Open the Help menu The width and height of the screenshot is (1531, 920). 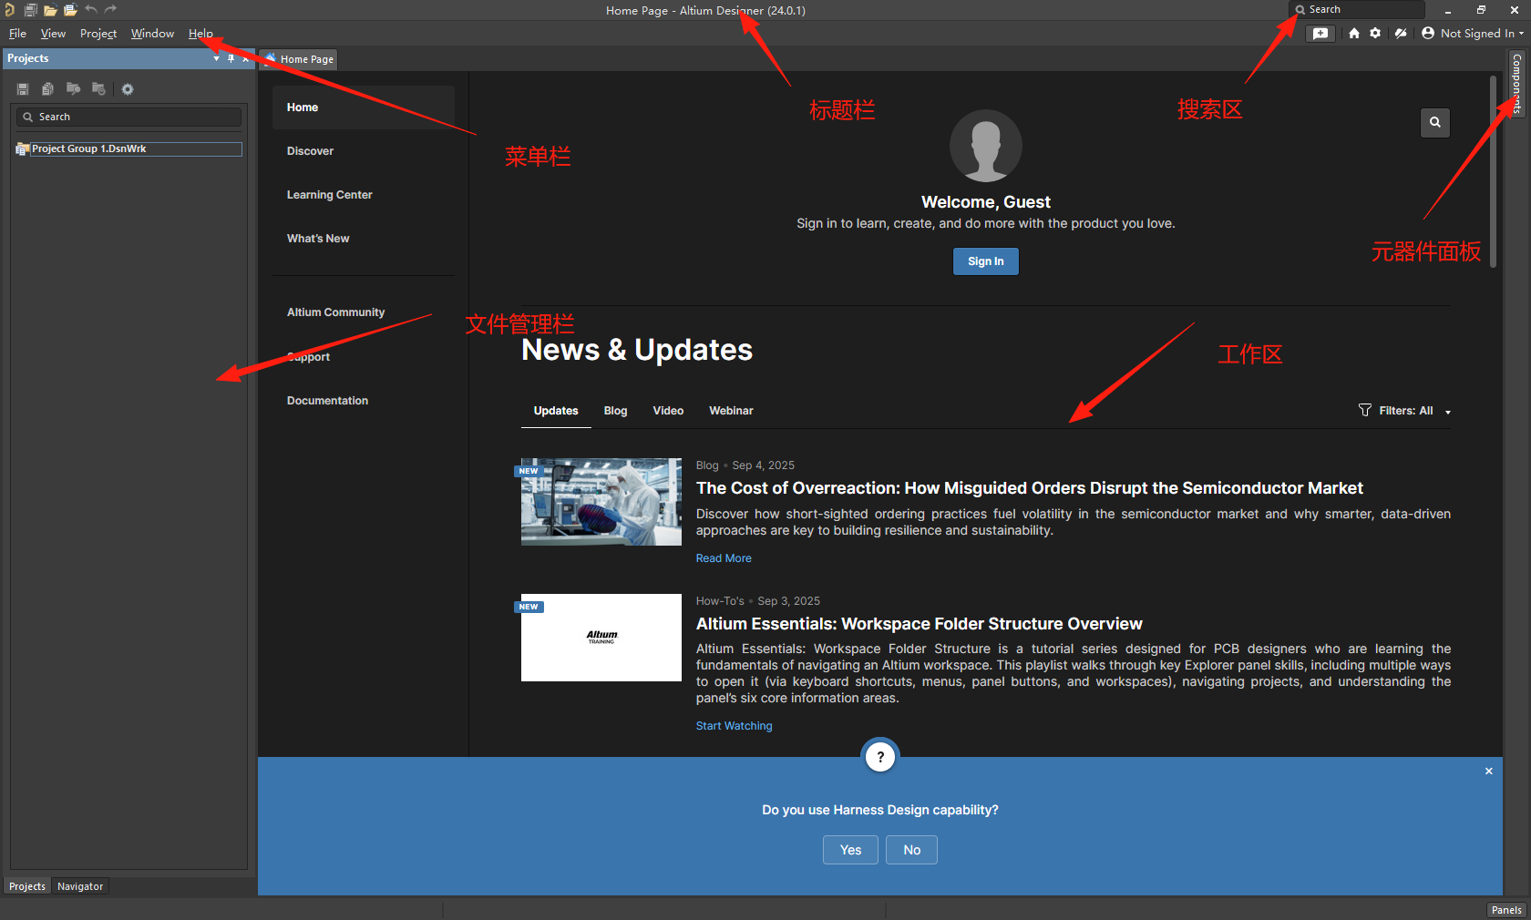[x=200, y=34]
